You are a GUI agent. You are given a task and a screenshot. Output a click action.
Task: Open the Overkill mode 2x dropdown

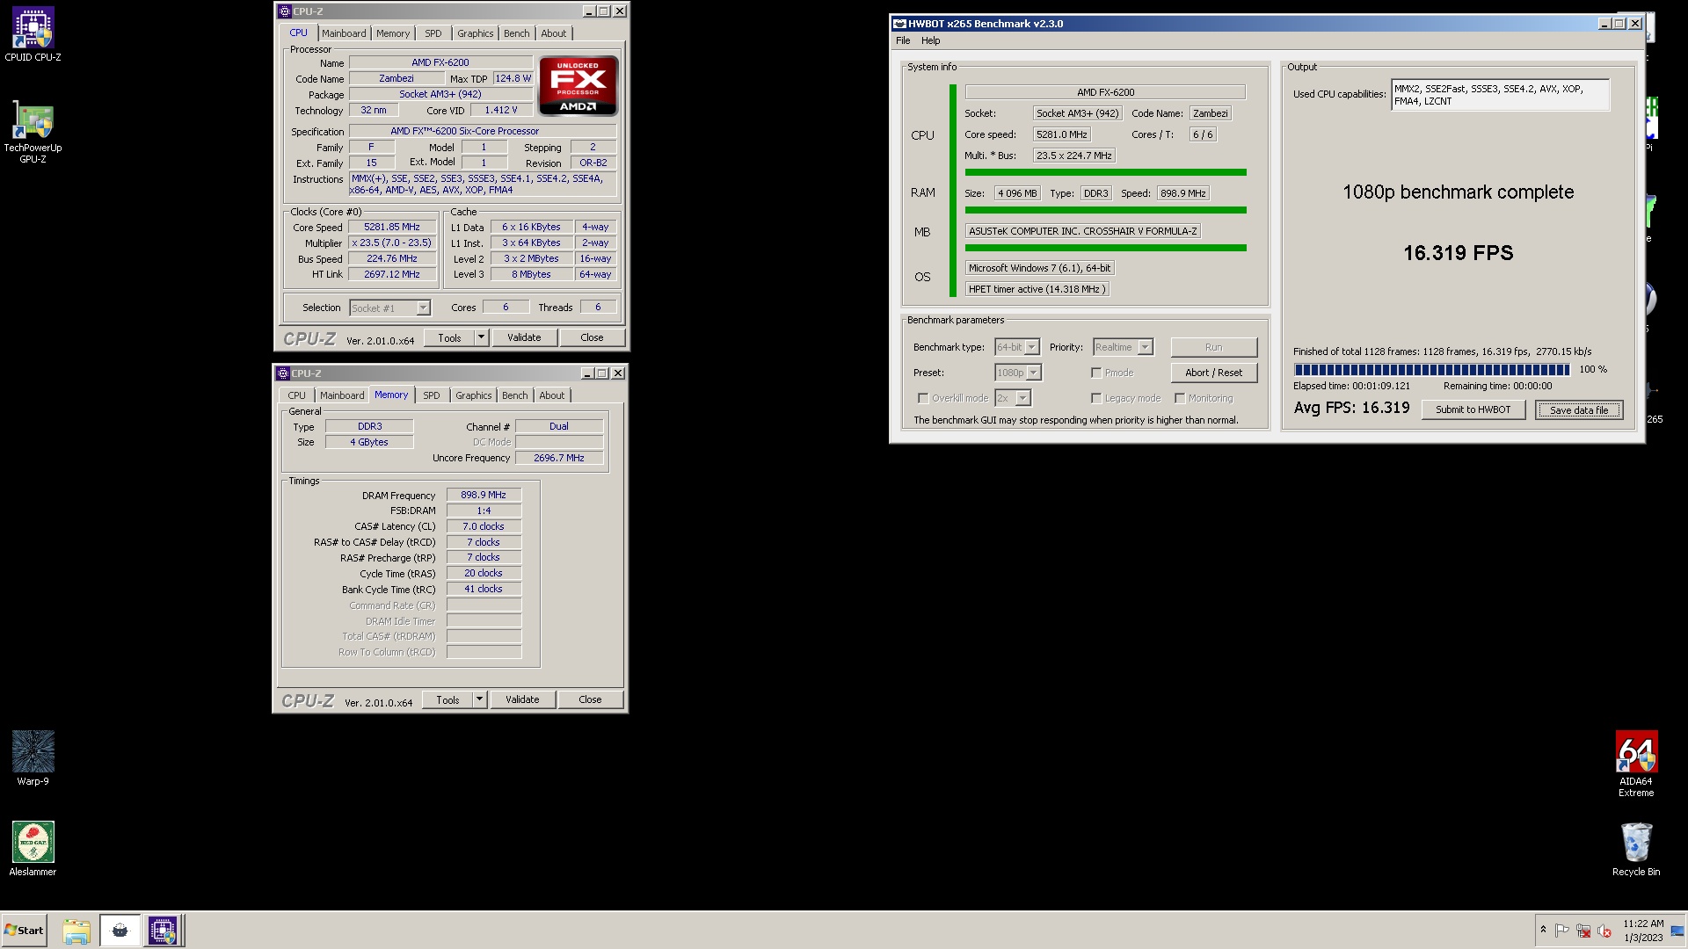pos(1022,398)
